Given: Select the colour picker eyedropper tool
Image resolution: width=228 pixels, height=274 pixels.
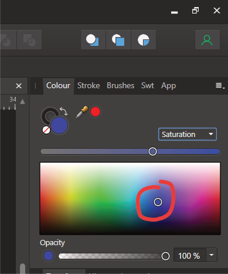Looking at the screenshot, I should [82, 112].
